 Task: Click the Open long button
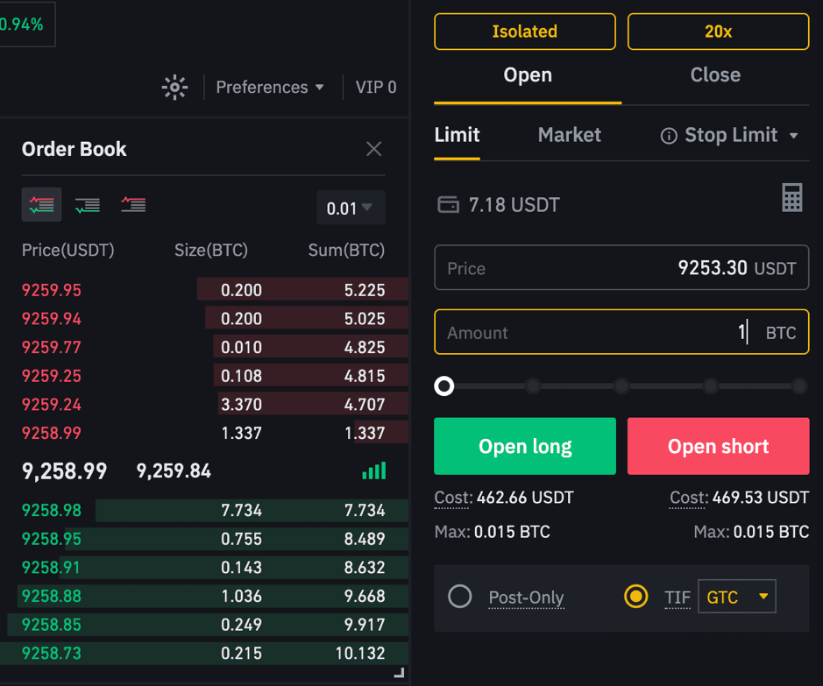click(525, 446)
